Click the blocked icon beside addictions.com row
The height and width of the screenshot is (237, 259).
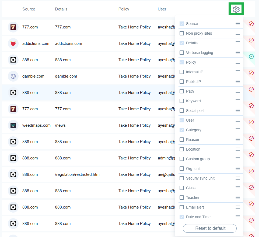(251, 40)
